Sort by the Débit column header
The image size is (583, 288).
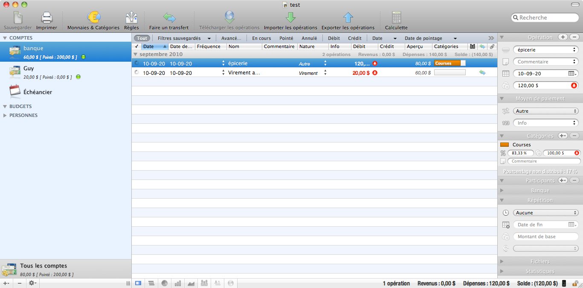(365, 46)
